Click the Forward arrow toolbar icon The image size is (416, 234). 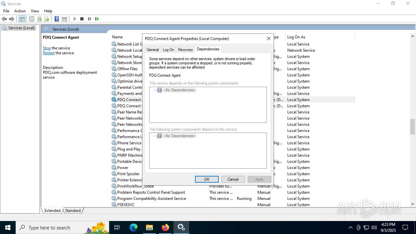pyautogui.click(x=12, y=19)
